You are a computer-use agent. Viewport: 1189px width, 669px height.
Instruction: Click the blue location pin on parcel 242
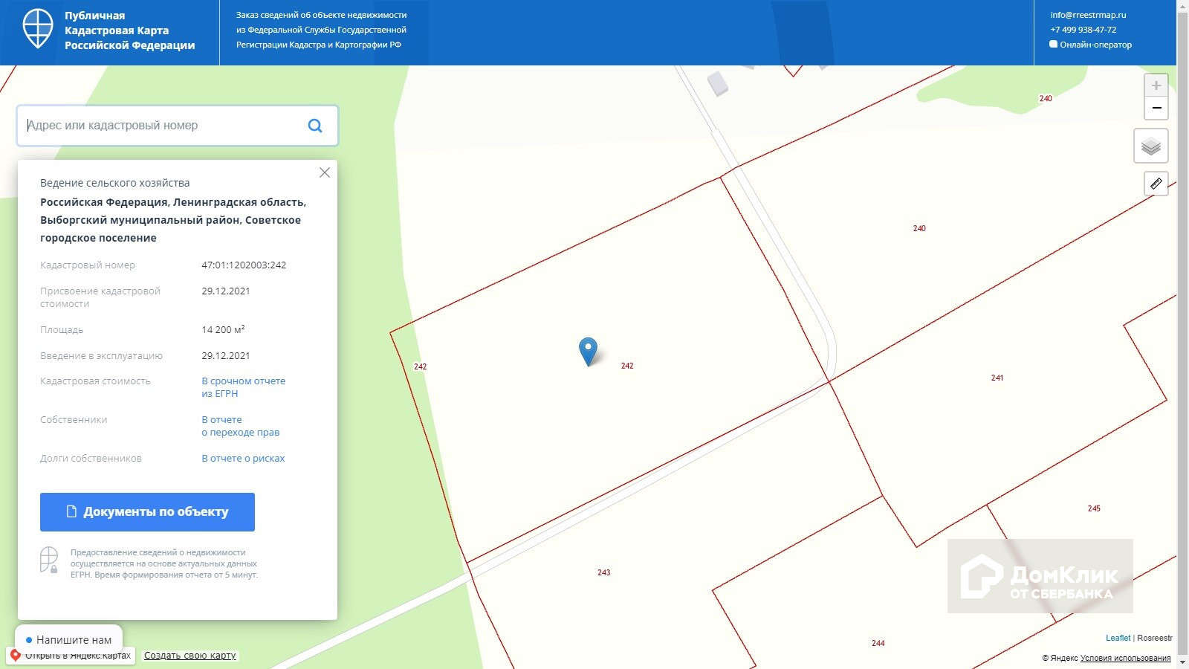click(588, 352)
